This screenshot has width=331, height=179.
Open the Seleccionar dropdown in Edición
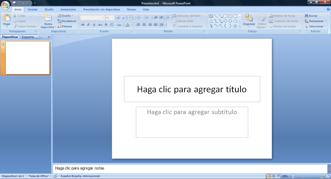pos(316,26)
